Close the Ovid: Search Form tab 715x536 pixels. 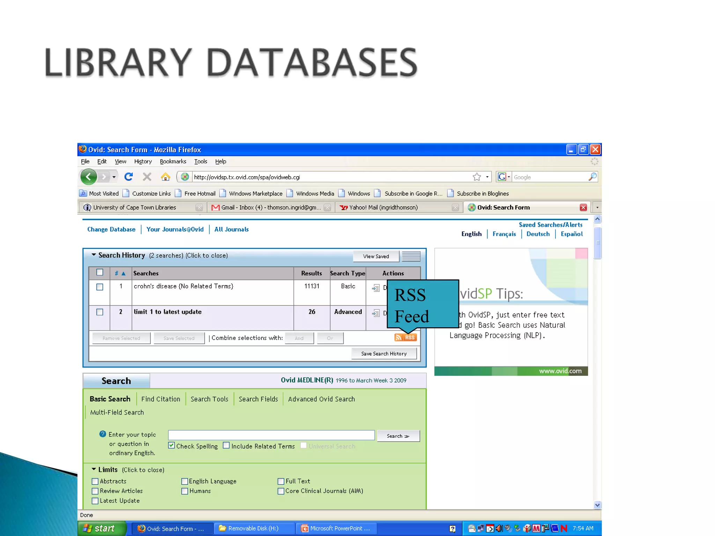pyautogui.click(x=583, y=207)
